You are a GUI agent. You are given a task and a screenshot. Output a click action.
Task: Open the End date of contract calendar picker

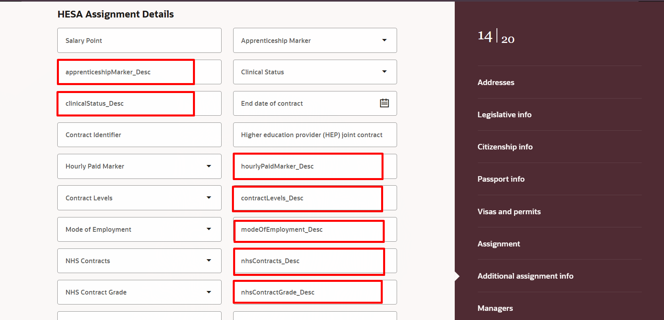[x=384, y=103]
